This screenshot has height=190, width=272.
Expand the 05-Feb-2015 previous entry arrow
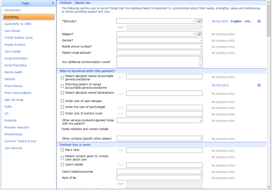(x=259, y=85)
